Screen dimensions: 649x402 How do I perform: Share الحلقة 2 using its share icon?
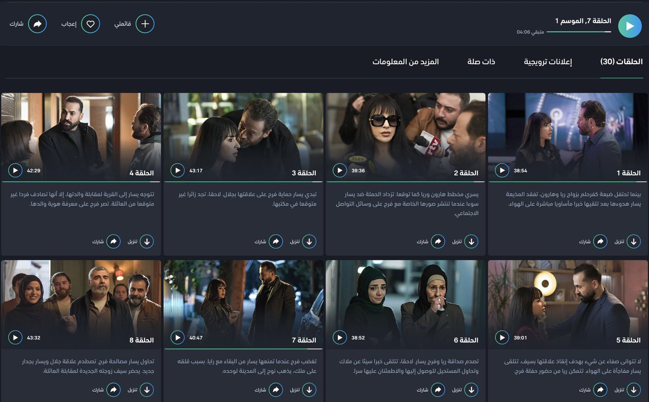pos(438,242)
